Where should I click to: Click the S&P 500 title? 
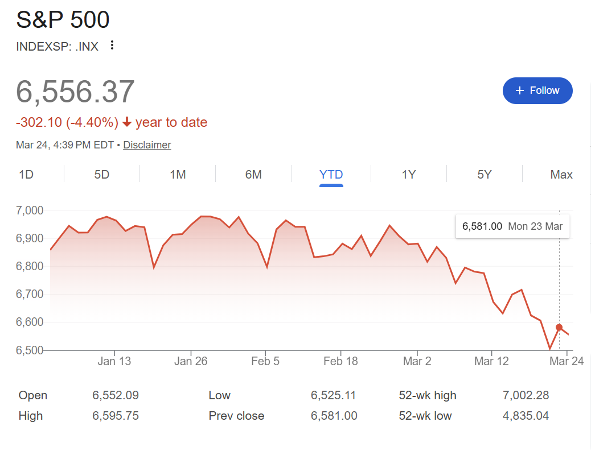[63, 20]
